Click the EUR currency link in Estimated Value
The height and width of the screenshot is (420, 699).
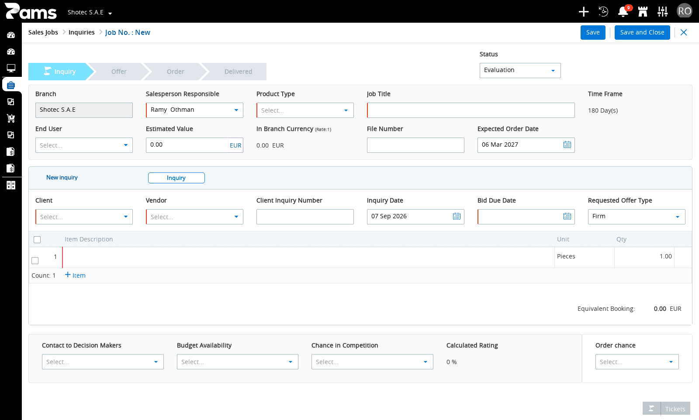point(235,145)
